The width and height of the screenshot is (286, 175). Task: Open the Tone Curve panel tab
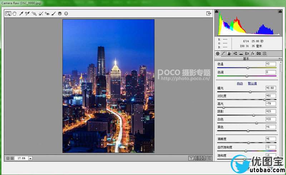(x=223, y=53)
